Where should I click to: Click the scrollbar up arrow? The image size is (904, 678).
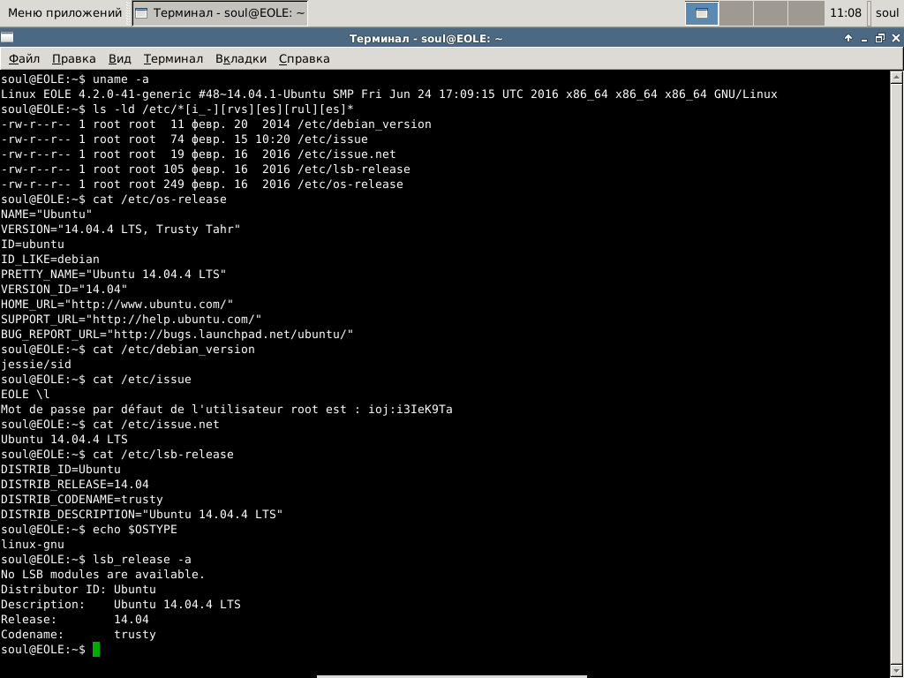point(896,78)
